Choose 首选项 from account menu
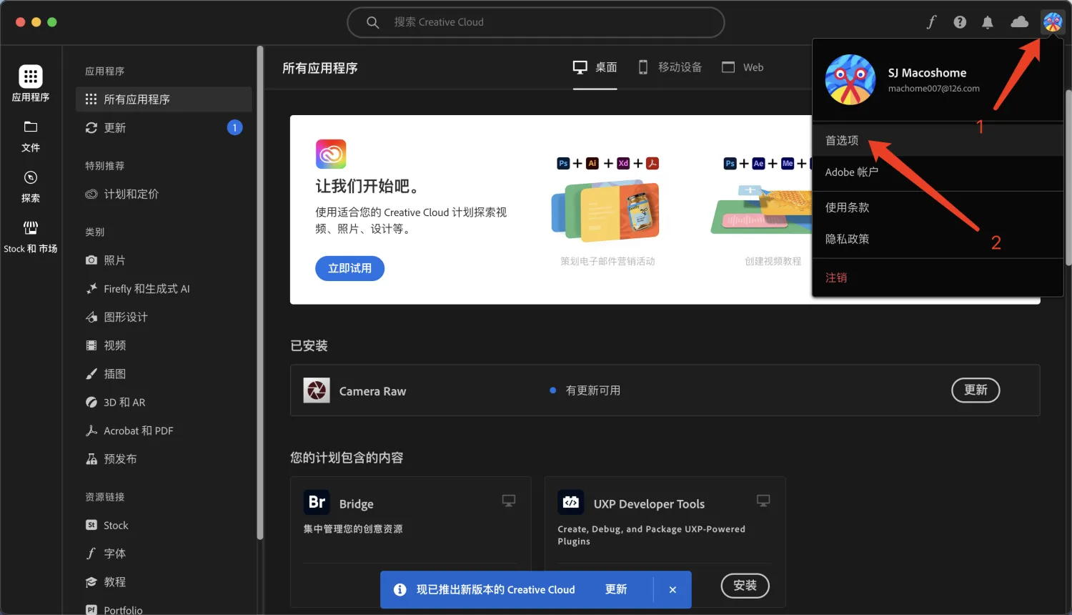 [x=938, y=140]
